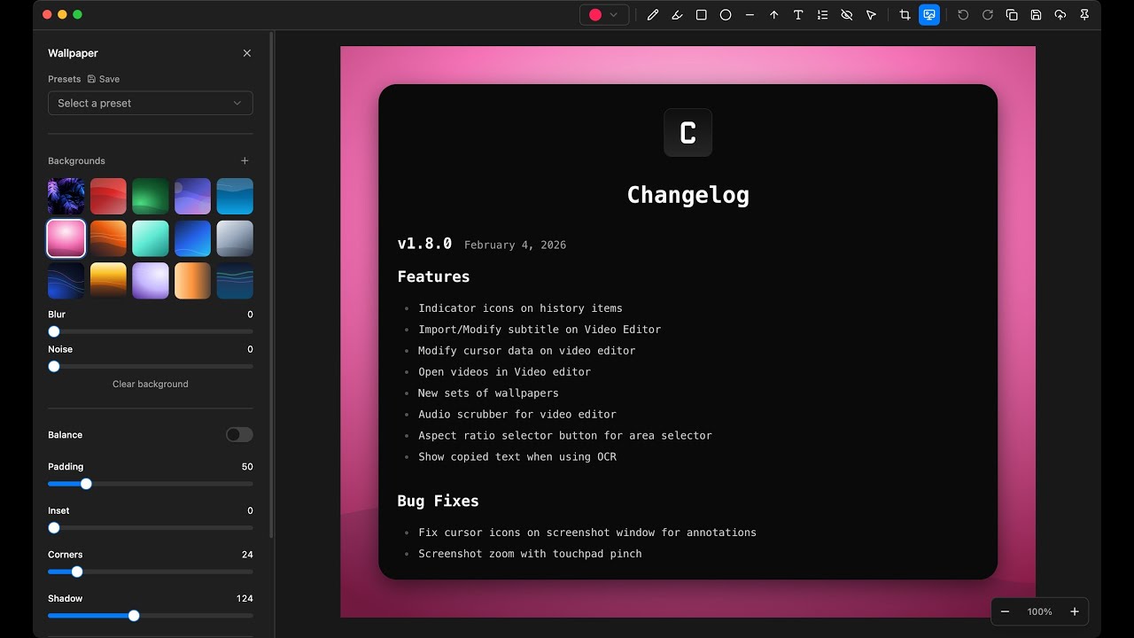Choose the orange wave background
This screenshot has width=1134, height=638.
tap(108, 238)
